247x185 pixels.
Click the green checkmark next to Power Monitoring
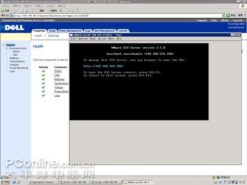click(x=43, y=91)
